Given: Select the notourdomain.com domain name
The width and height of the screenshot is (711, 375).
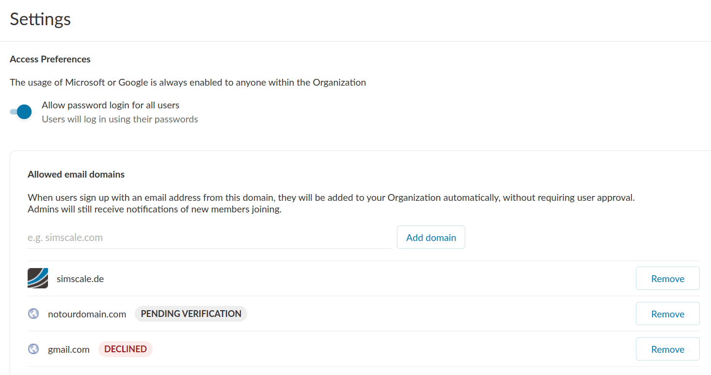Looking at the screenshot, I should click(87, 315).
